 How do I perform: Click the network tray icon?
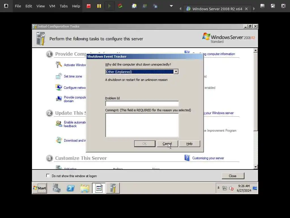pyautogui.click(x=225, y=188)
